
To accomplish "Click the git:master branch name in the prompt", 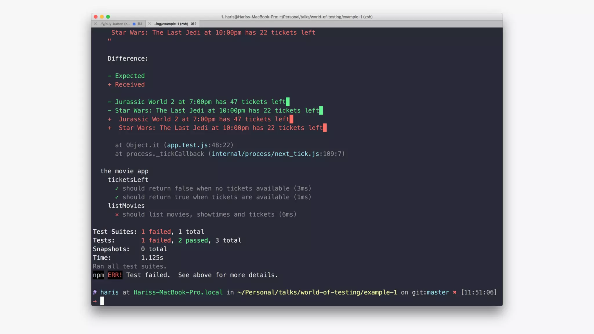I will pyautogui.click(x=438, y=292).
